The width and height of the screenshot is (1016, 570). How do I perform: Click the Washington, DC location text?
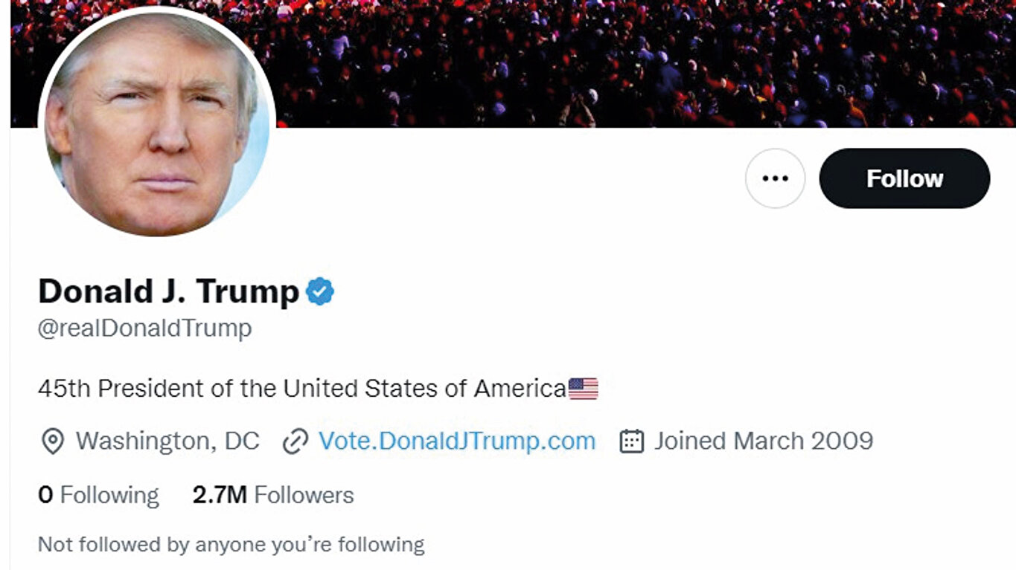coord(167,441)
